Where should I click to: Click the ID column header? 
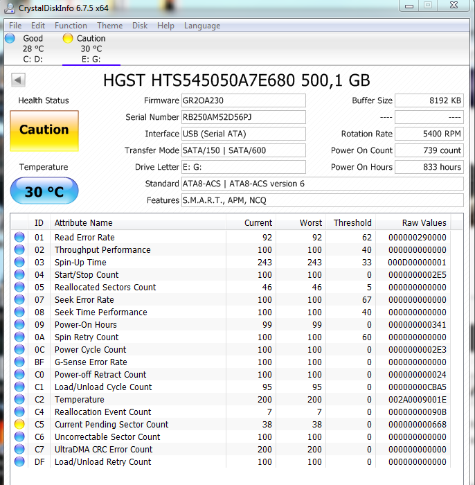point(39,222)
